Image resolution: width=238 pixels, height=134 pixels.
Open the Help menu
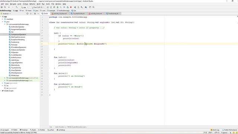(64, 4)
